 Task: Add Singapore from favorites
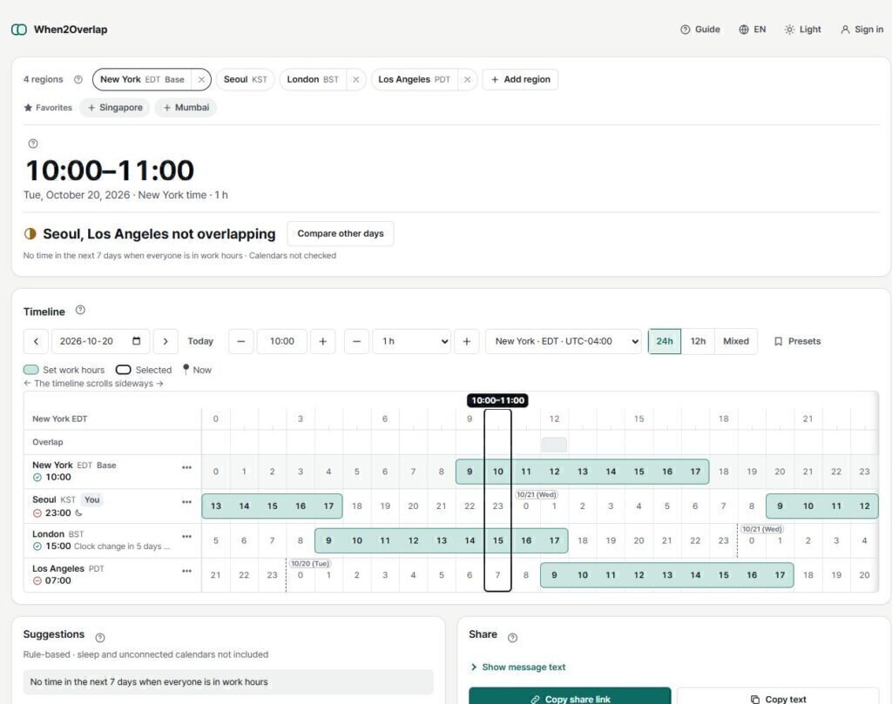pyautogui.click(x=115, y=107)
